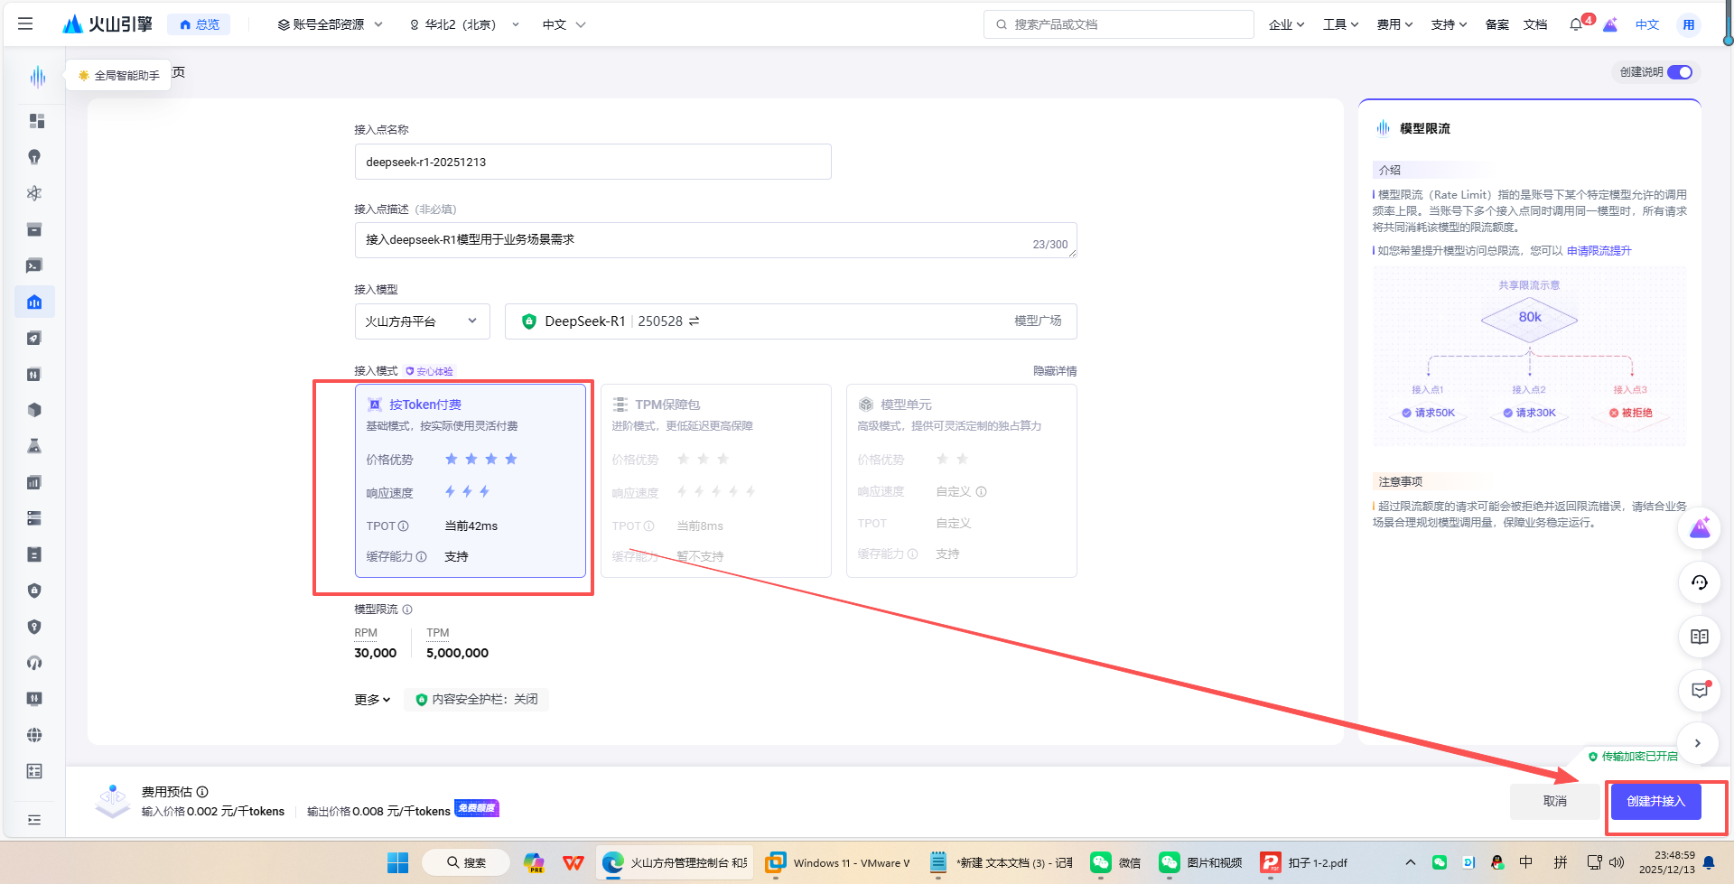The width and height of the screenshot is (1734, 884).
Task: Open the notification bell
Action: pyautogui.click(x=1576, y=24)
